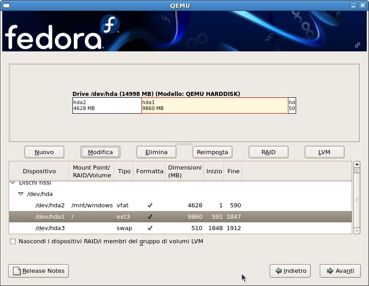Sort by the Inizio column header
Image resolution: width=369 pixels, height=286 pixels.
(214, 171)
